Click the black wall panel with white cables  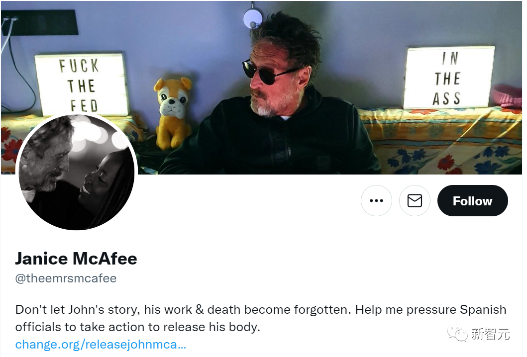[40, 22]
